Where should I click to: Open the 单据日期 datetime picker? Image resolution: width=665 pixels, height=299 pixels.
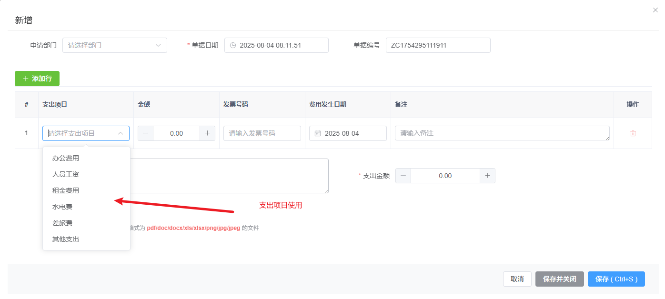(276, 45)
